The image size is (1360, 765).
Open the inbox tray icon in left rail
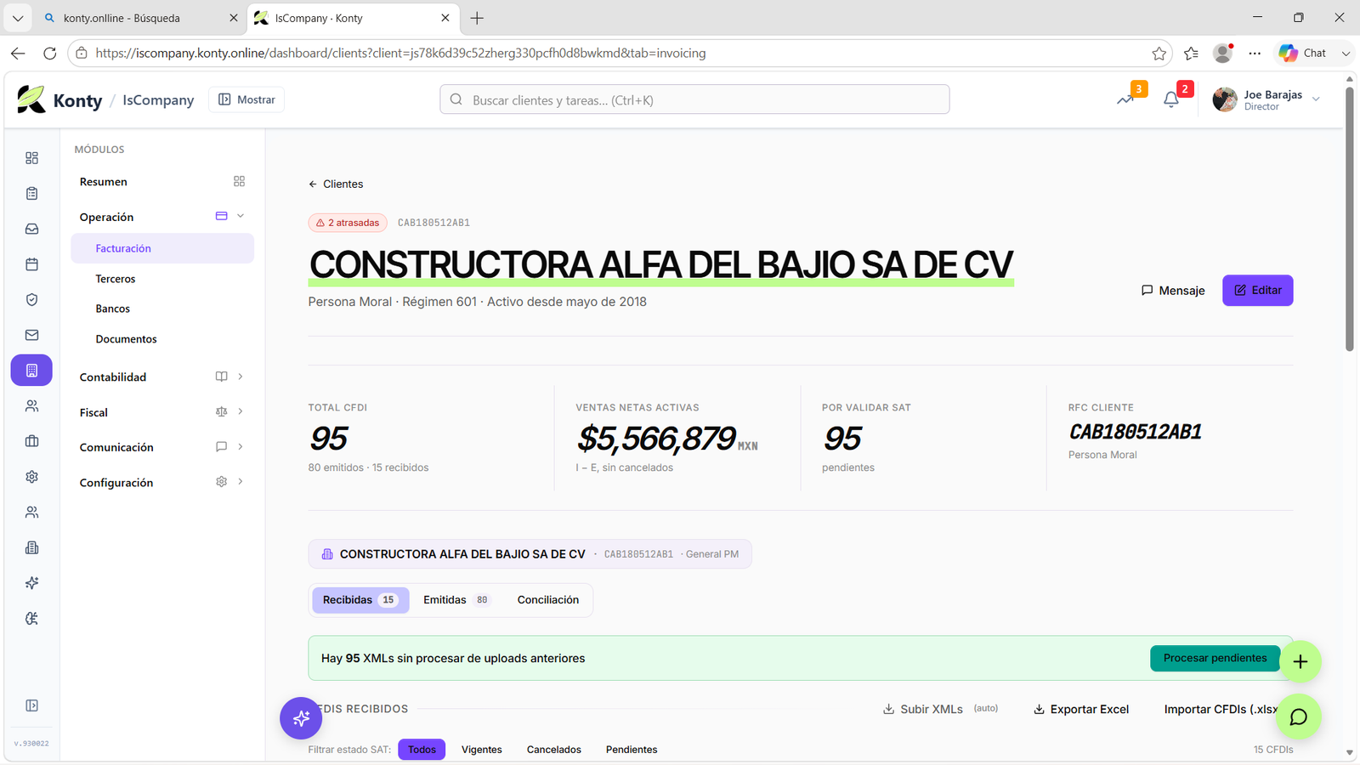click(31, 229)
